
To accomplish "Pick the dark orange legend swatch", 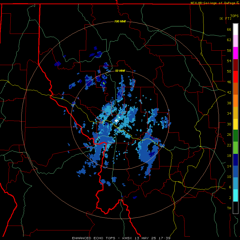I will pos(235,89).
